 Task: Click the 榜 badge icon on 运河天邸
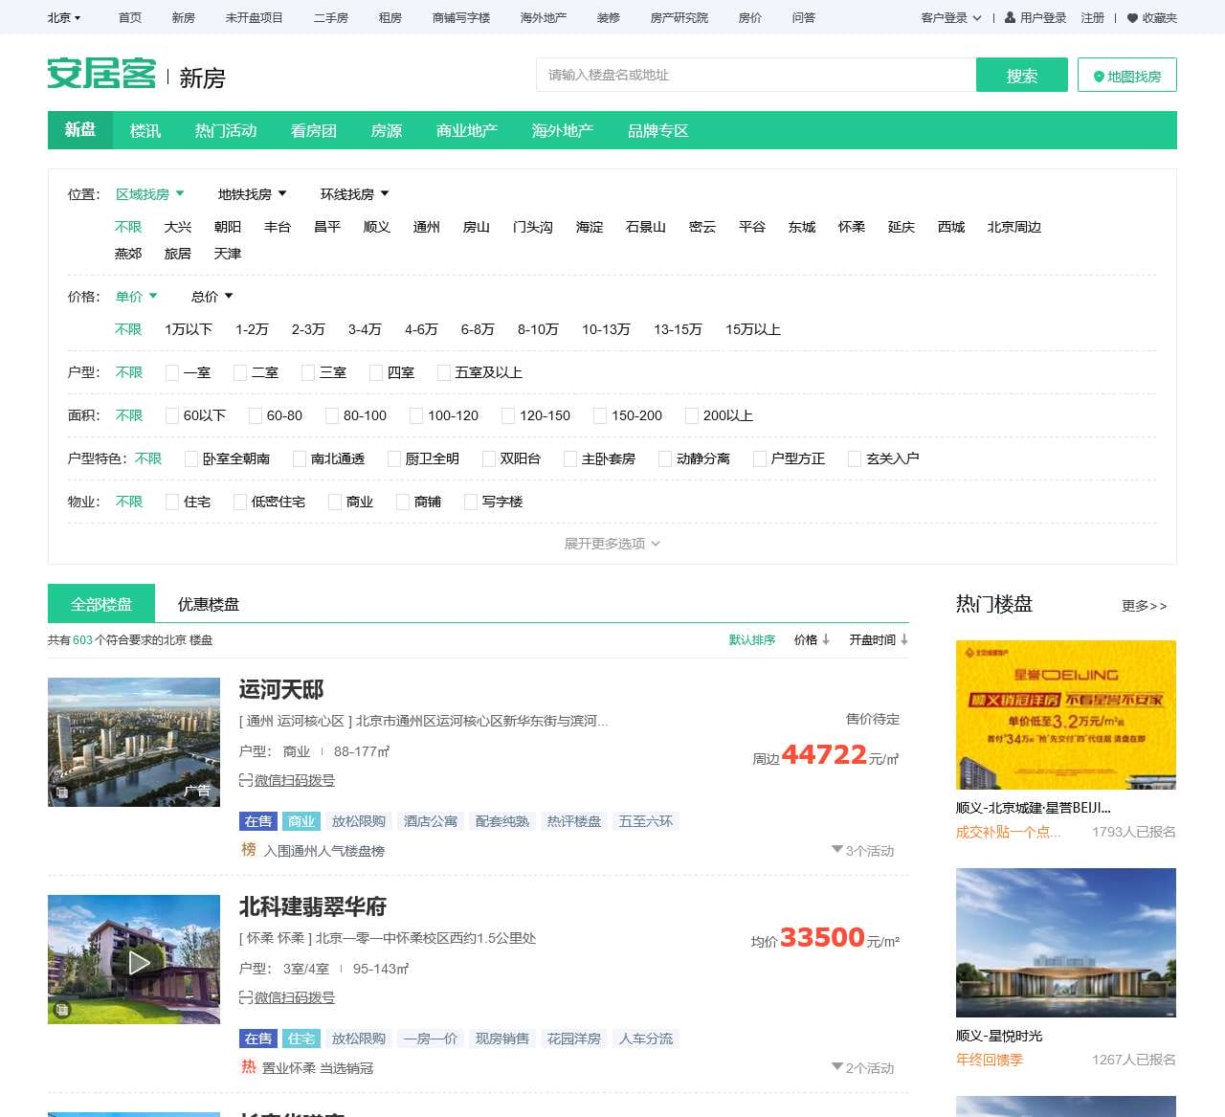coord(248,850)
